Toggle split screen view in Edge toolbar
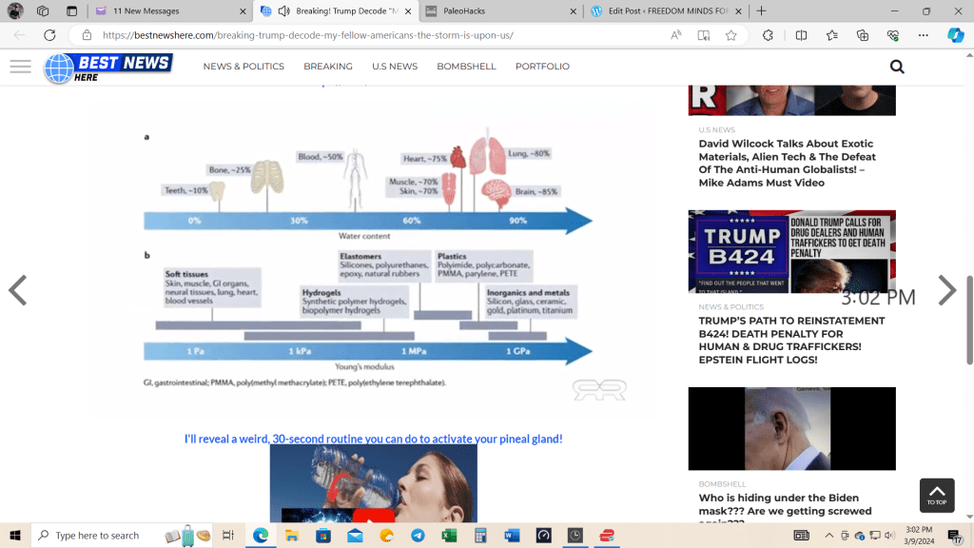This screenshot has width=974, height=548. pyautogui.click(x=801, y=35)
